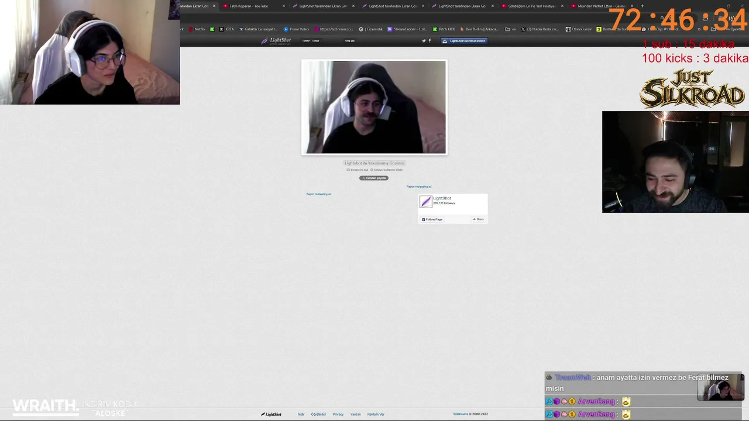Click the Skillbrains footer link
The image size is (749, 421).
tap(461, 414)
